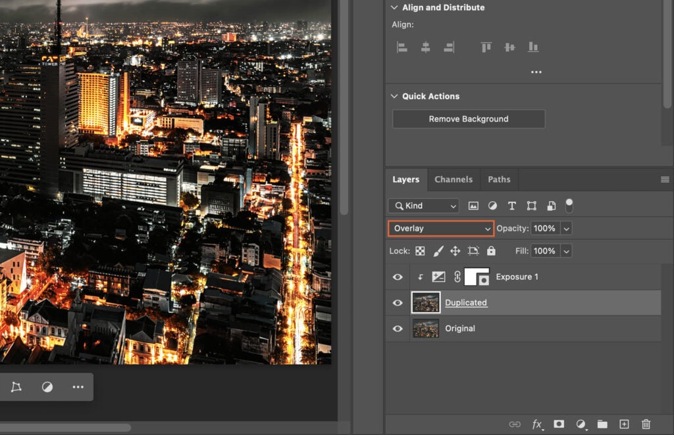
Task: Open the new adjustment layer icon
Action: 580,424
